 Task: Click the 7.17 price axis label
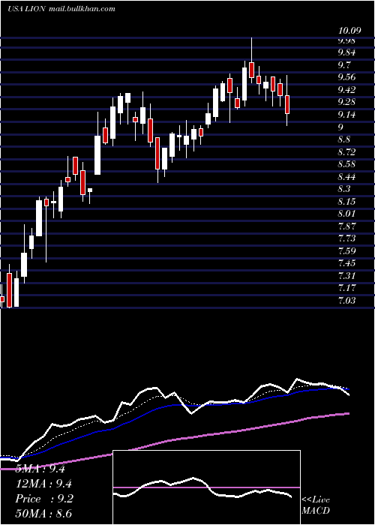click(348, 288)
